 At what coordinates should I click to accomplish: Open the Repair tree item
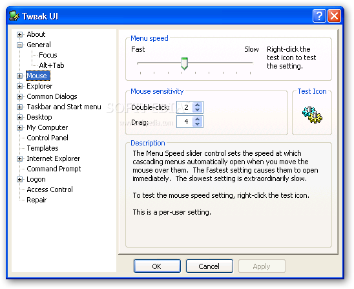[37, 200]
